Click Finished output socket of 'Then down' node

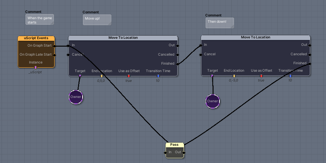[x=310, y=63]
